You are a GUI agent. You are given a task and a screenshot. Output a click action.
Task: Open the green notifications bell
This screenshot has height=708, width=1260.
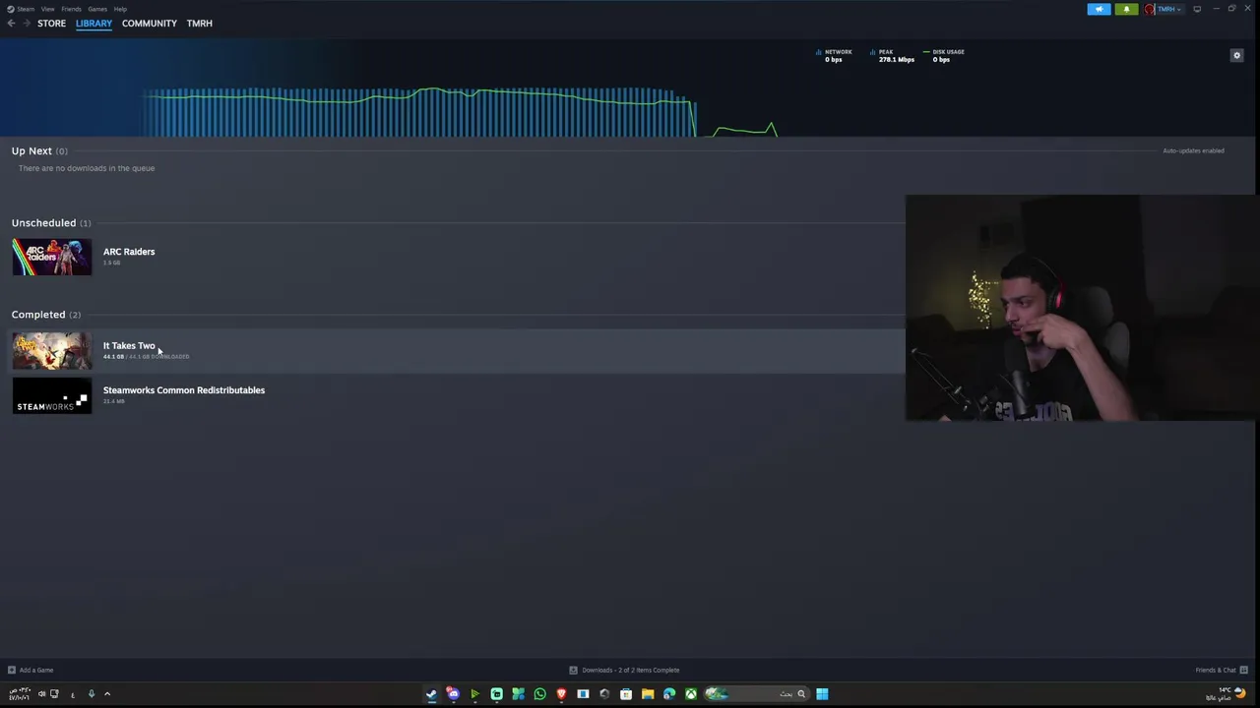[x=1126, y=9]
